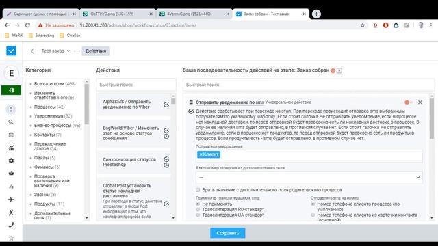438x246 pixels.
Task: Filter by Переключение этапов category
Action: [x=50, y=146]
